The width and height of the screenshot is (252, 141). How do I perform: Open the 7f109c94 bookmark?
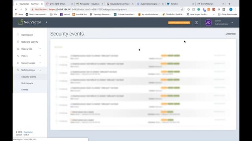point(173,14)
